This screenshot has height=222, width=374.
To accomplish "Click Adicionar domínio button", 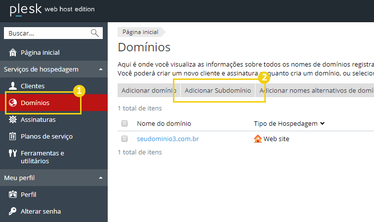I will [x=149, y=90].
